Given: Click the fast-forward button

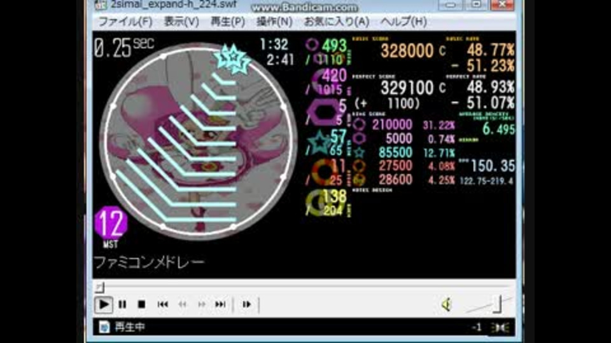Looking at the screenshot, I should pos(202,304).
